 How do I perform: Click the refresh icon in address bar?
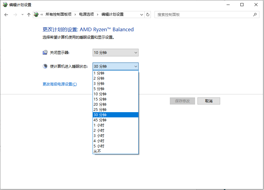(147, 14)
